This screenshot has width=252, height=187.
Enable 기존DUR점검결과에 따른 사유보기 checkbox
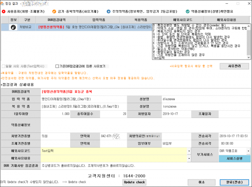57,66
